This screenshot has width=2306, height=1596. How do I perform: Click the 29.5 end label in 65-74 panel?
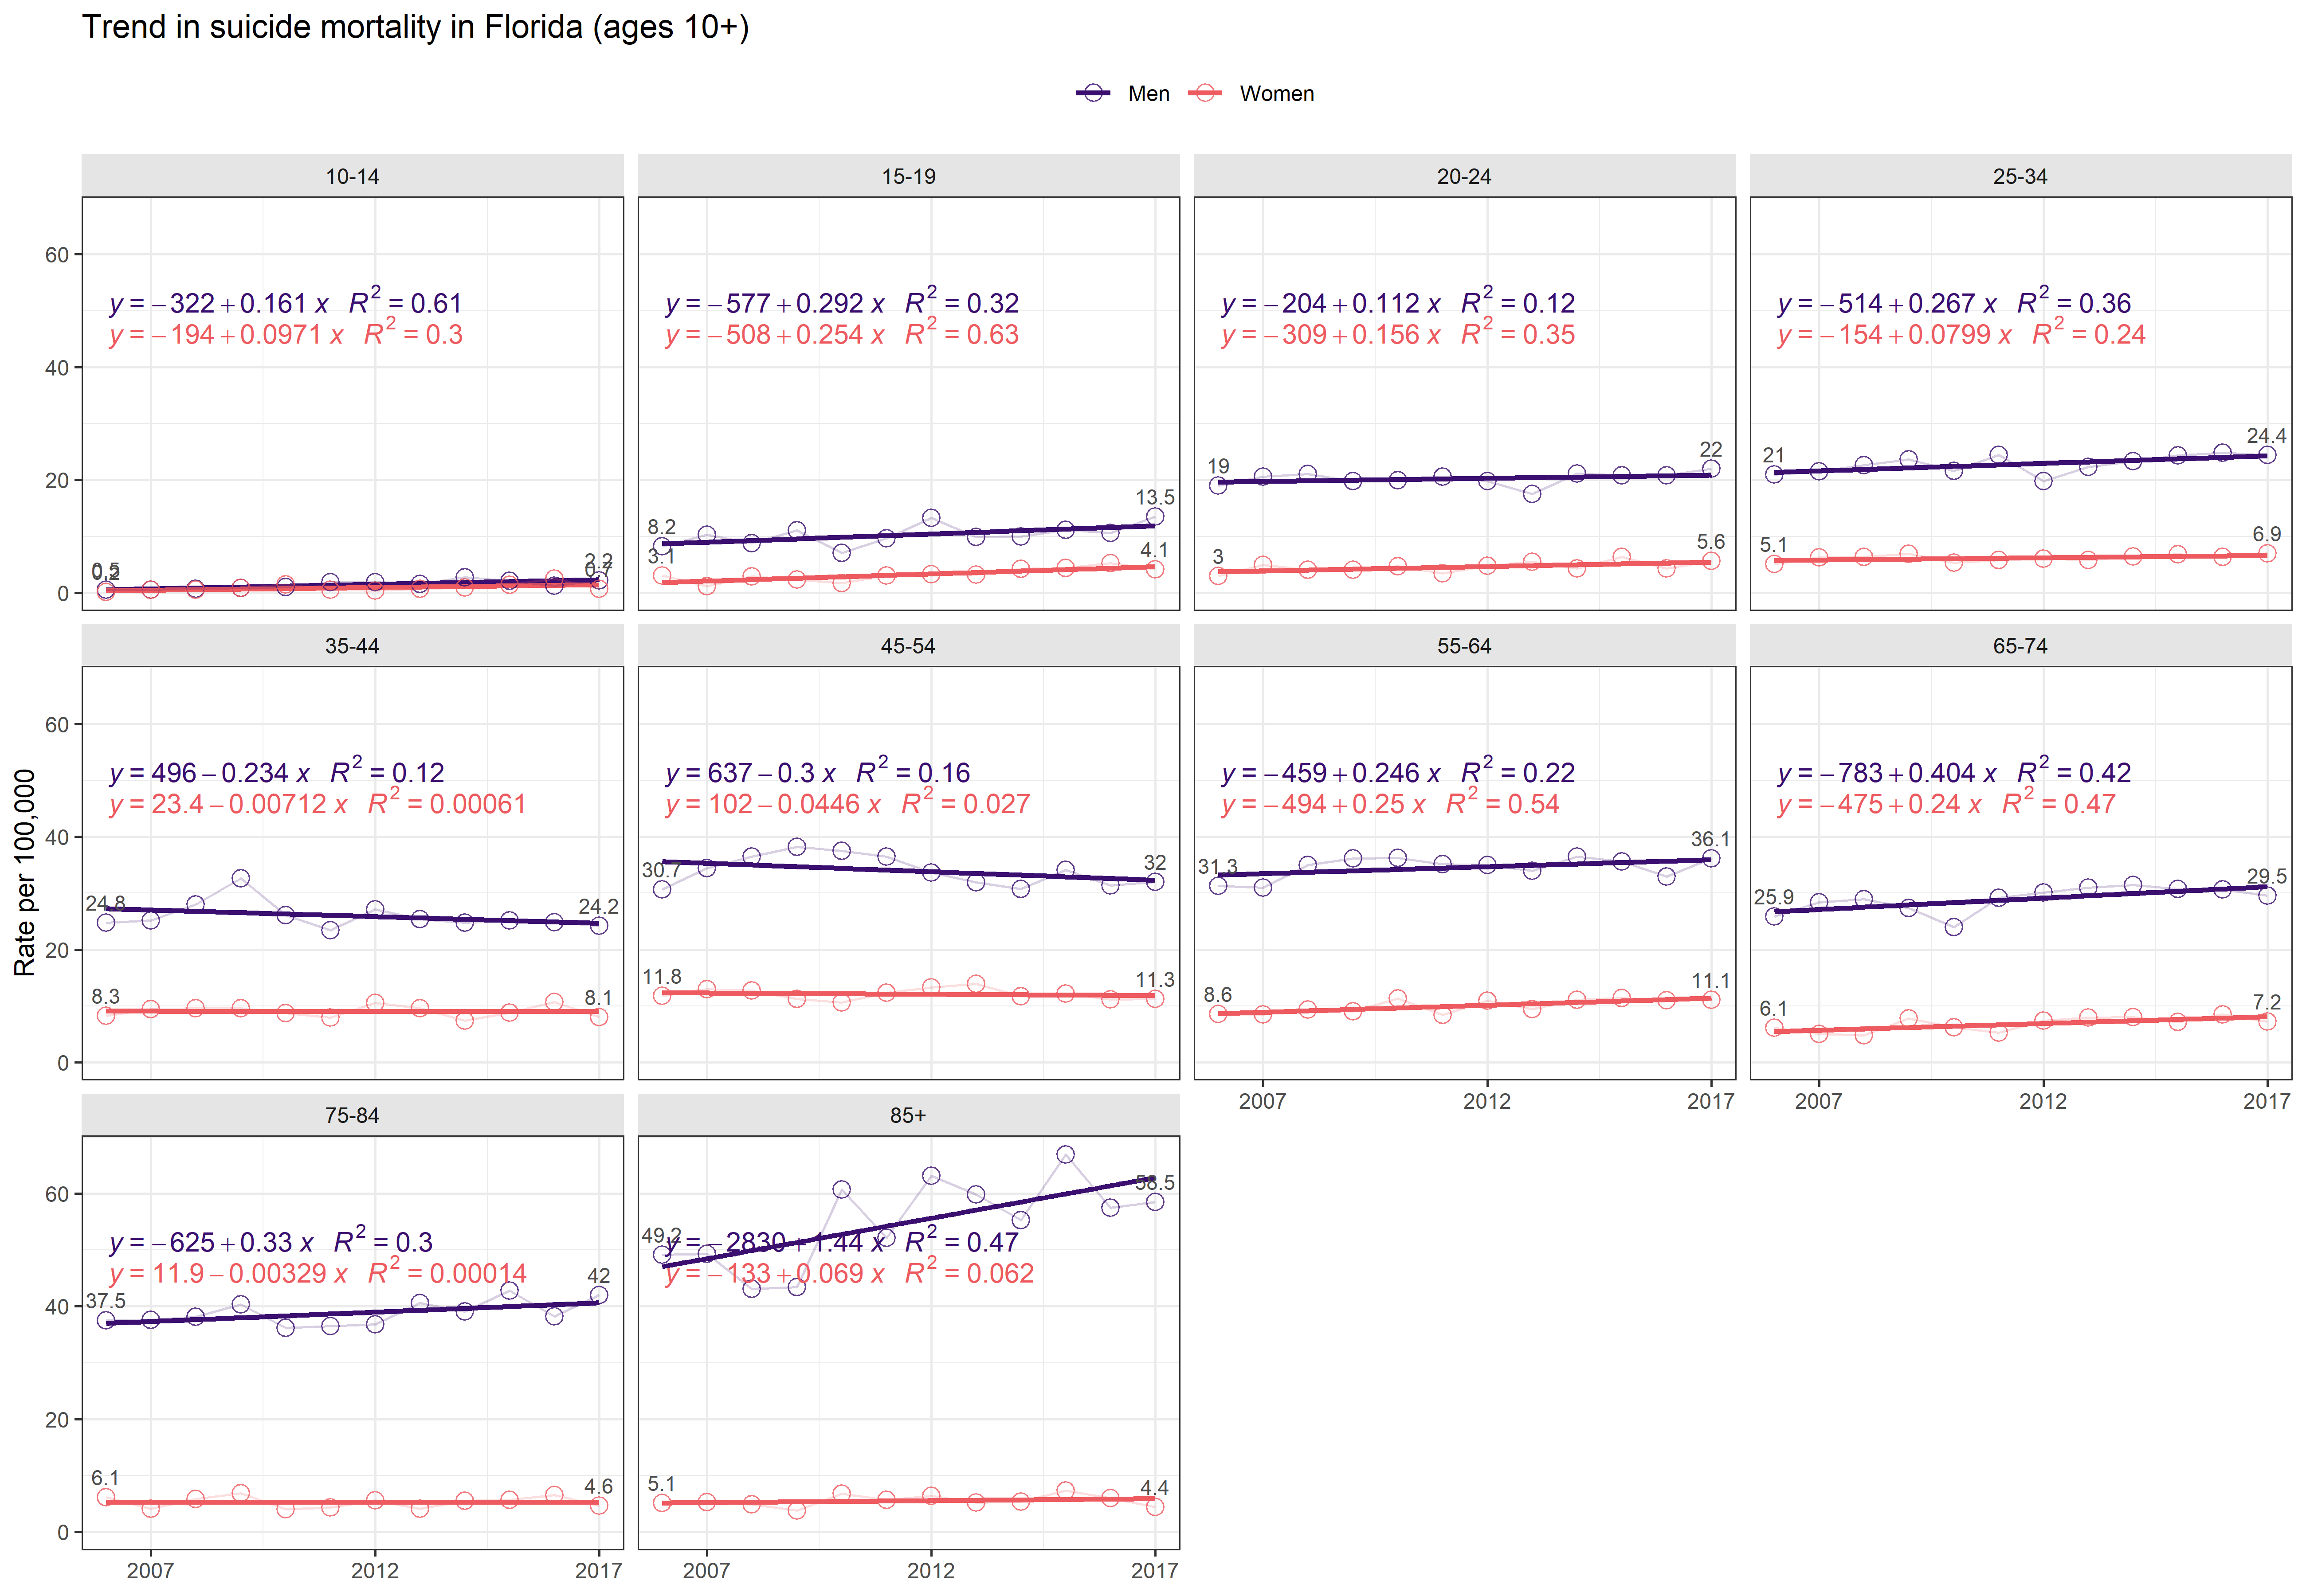coord(2266,876)
